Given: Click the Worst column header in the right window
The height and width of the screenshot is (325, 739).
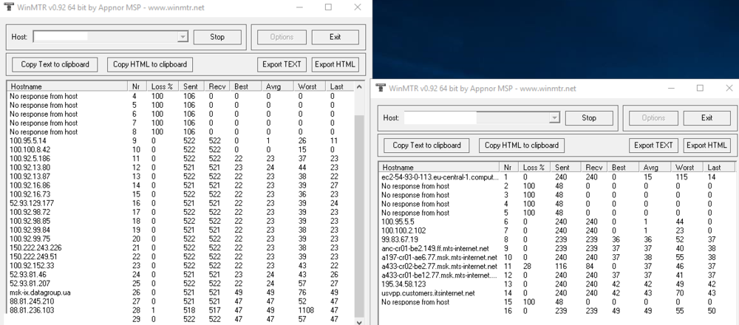Looking at the screenshot, I should point(684,168).
